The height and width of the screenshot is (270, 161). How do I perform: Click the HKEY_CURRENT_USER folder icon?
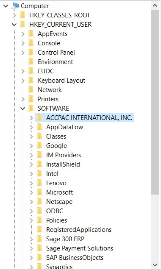[x=22, y=25]
